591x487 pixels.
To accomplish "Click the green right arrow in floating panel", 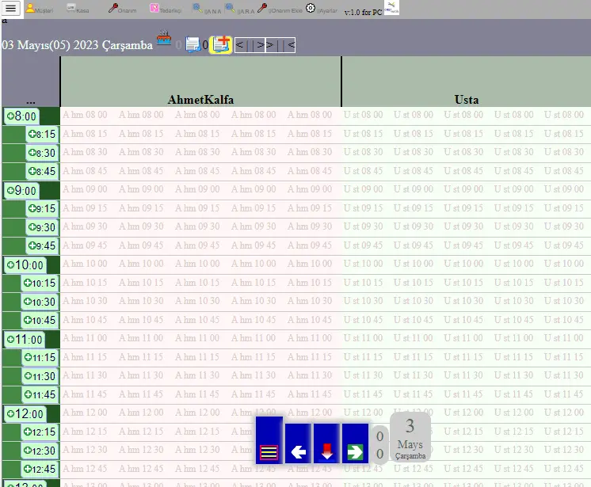I will tap(355, 451).
